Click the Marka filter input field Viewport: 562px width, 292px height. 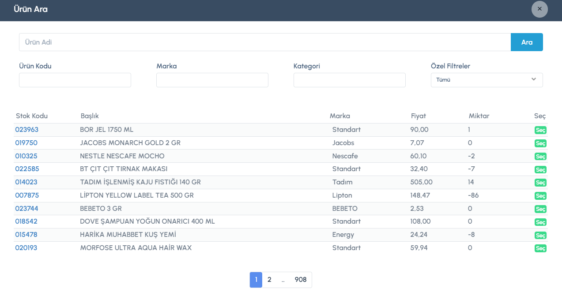point(212,80)
